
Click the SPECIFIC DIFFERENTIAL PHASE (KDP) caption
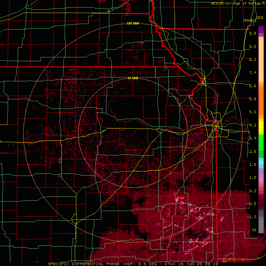(x=92, y=264)
